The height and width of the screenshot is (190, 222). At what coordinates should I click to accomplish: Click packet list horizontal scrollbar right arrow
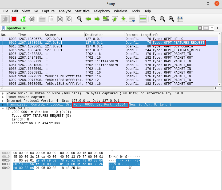click(x=216, y=88)
